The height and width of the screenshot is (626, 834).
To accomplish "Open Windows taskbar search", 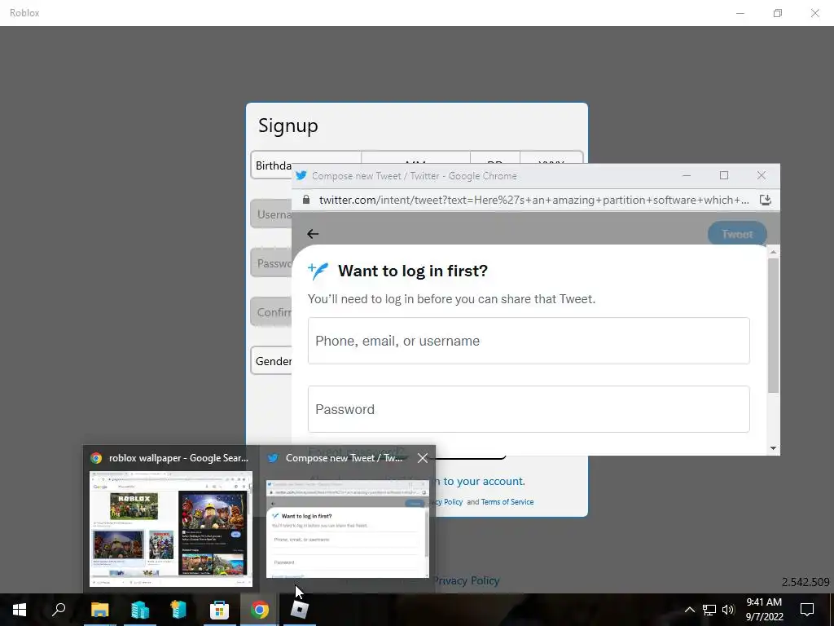I will coord(59,610).
